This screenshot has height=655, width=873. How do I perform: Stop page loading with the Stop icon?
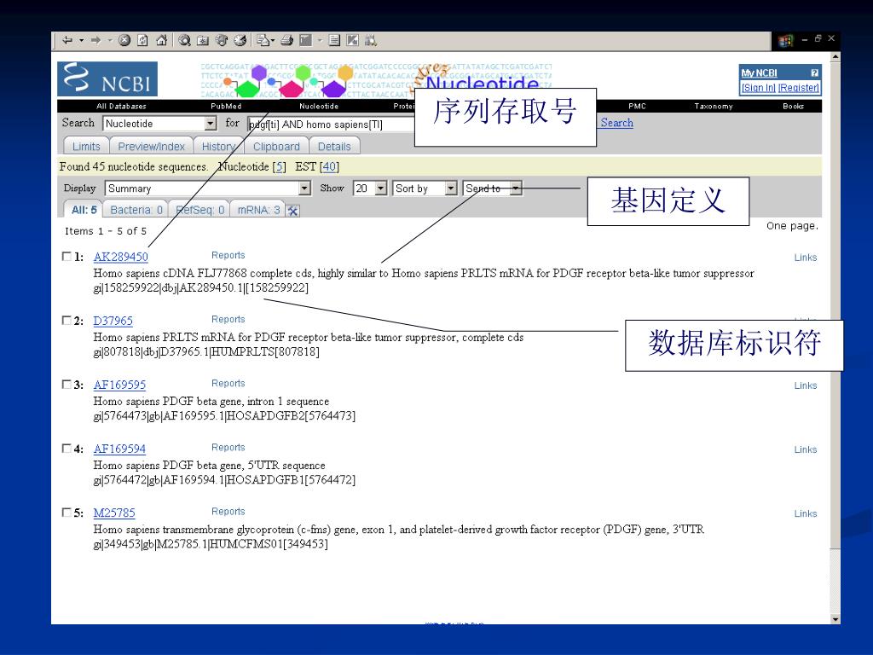(124, 40)
